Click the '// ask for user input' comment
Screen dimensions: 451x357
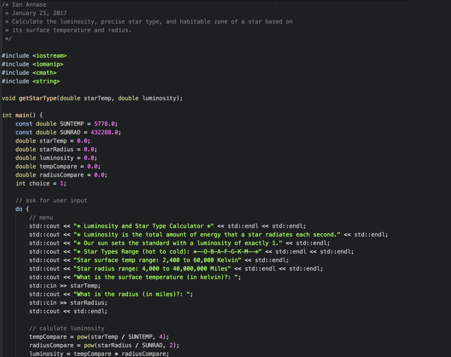click(x=51, y=200)
